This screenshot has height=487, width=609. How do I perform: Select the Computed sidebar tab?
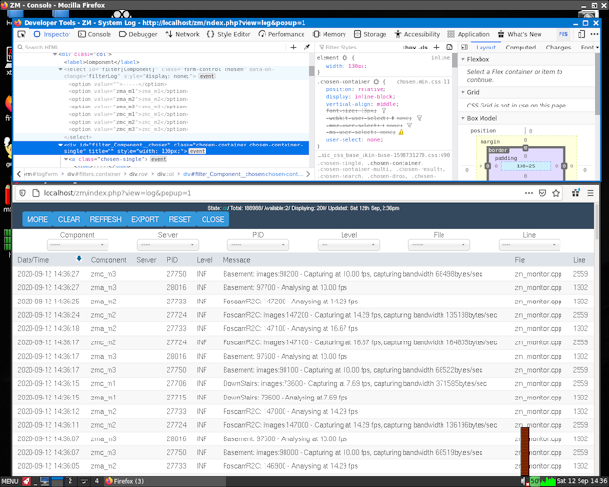521,48
